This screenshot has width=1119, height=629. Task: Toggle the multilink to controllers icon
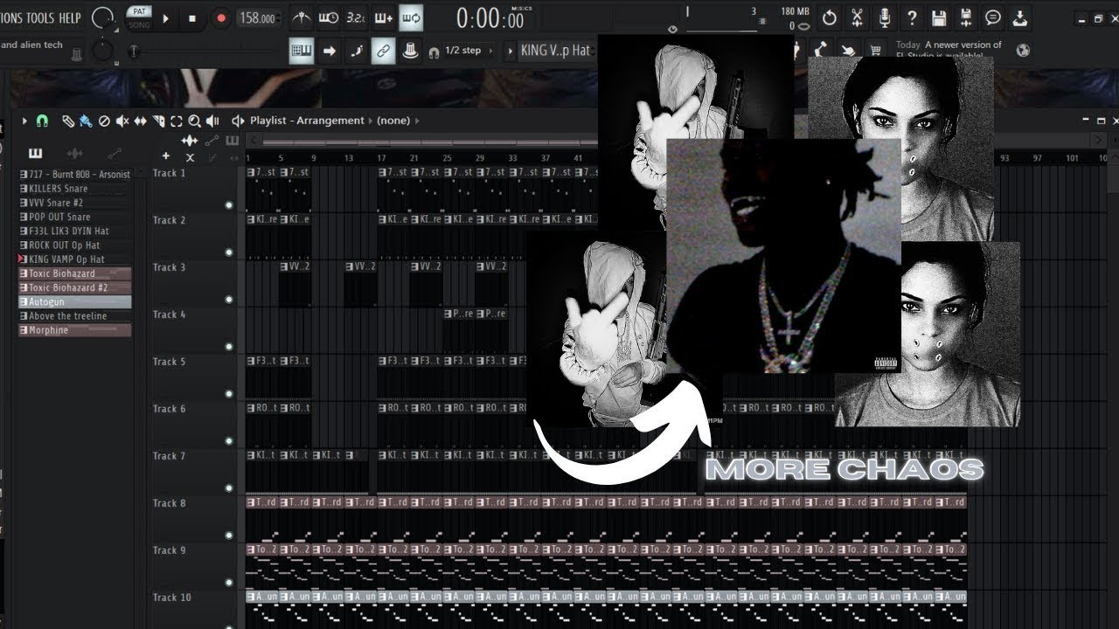click(x=383, y=51)
